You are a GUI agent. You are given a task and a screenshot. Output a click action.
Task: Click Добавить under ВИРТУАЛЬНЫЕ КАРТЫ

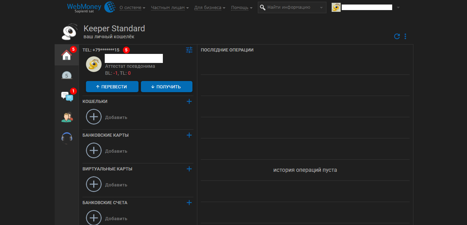click(116, 185)
